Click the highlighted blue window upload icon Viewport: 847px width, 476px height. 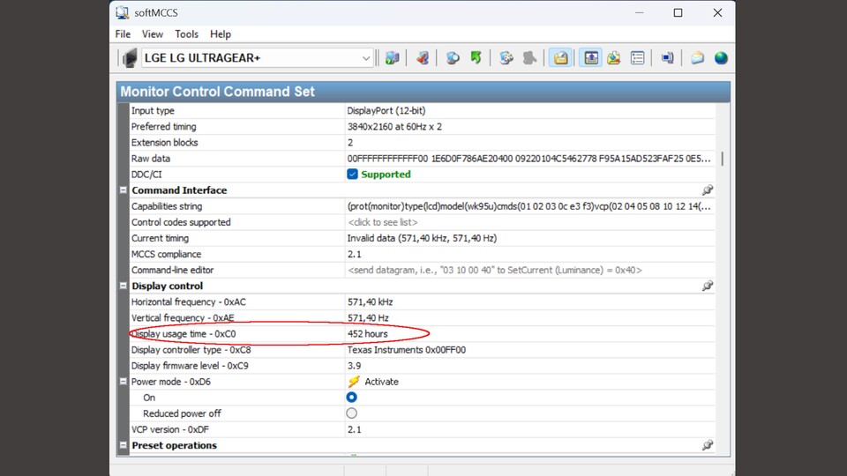coord(591,58)
